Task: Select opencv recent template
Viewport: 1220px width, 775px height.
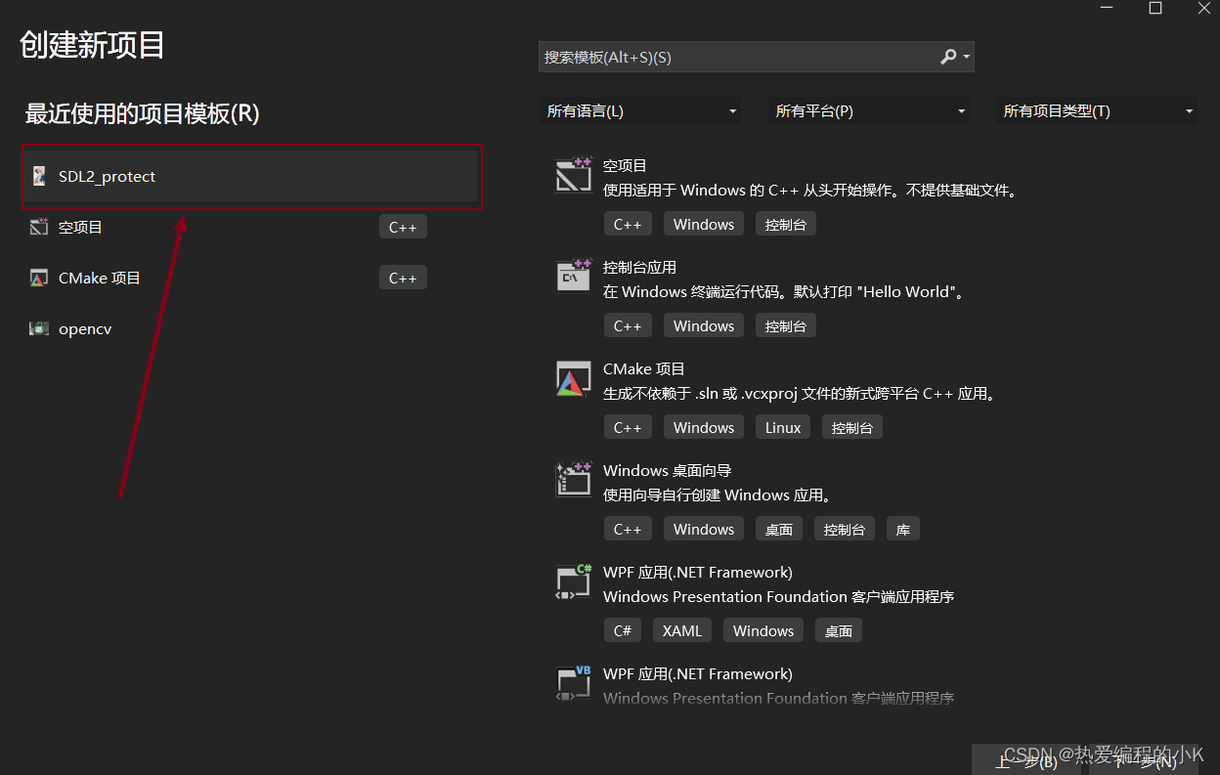Action: coord(251,328)
